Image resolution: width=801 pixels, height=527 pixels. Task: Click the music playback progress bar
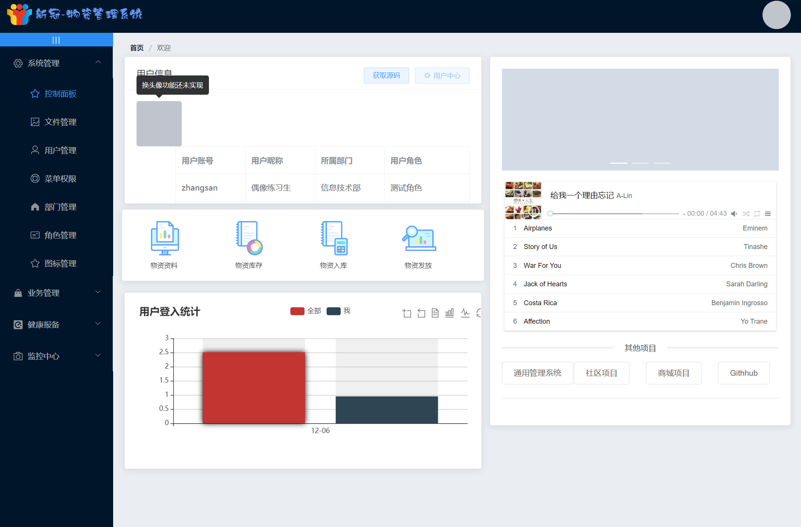[615, 214]
